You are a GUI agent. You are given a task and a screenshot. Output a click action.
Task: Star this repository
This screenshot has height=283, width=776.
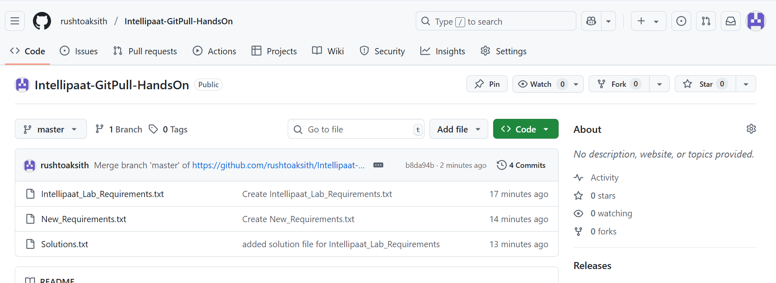(x=705, y=84)
